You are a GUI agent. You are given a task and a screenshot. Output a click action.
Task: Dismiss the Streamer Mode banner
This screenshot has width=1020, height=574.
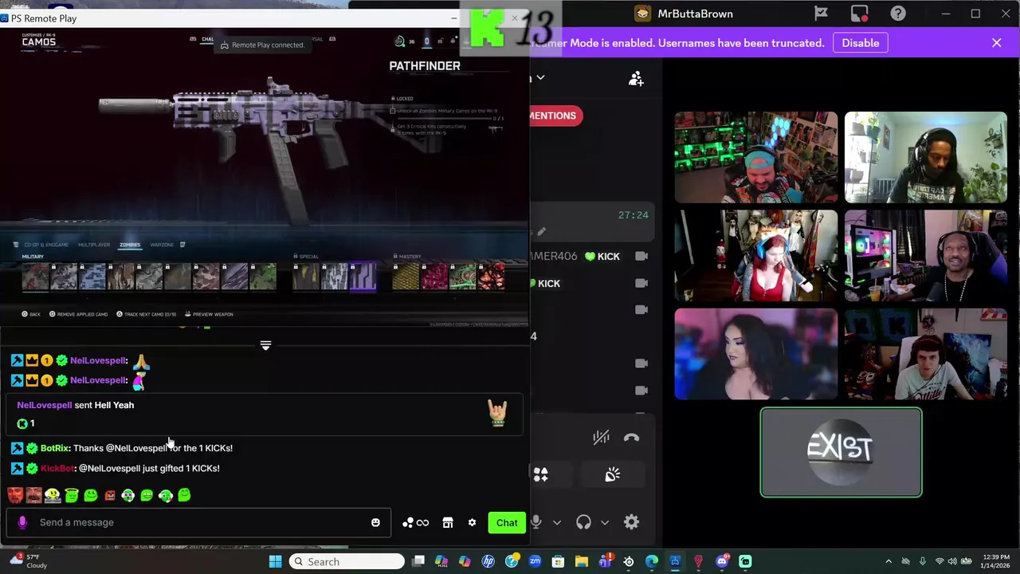point(996,43)
